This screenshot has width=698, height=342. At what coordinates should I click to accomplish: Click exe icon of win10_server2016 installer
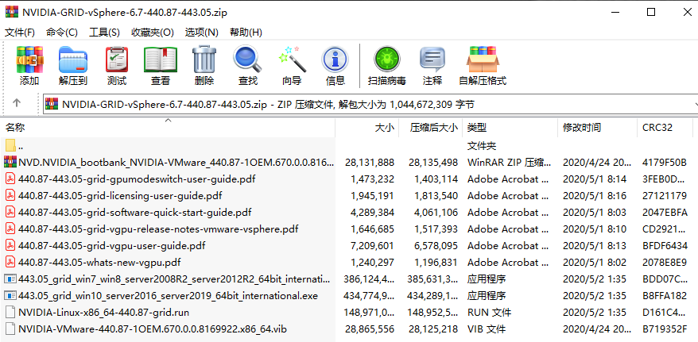click(10, 296)
